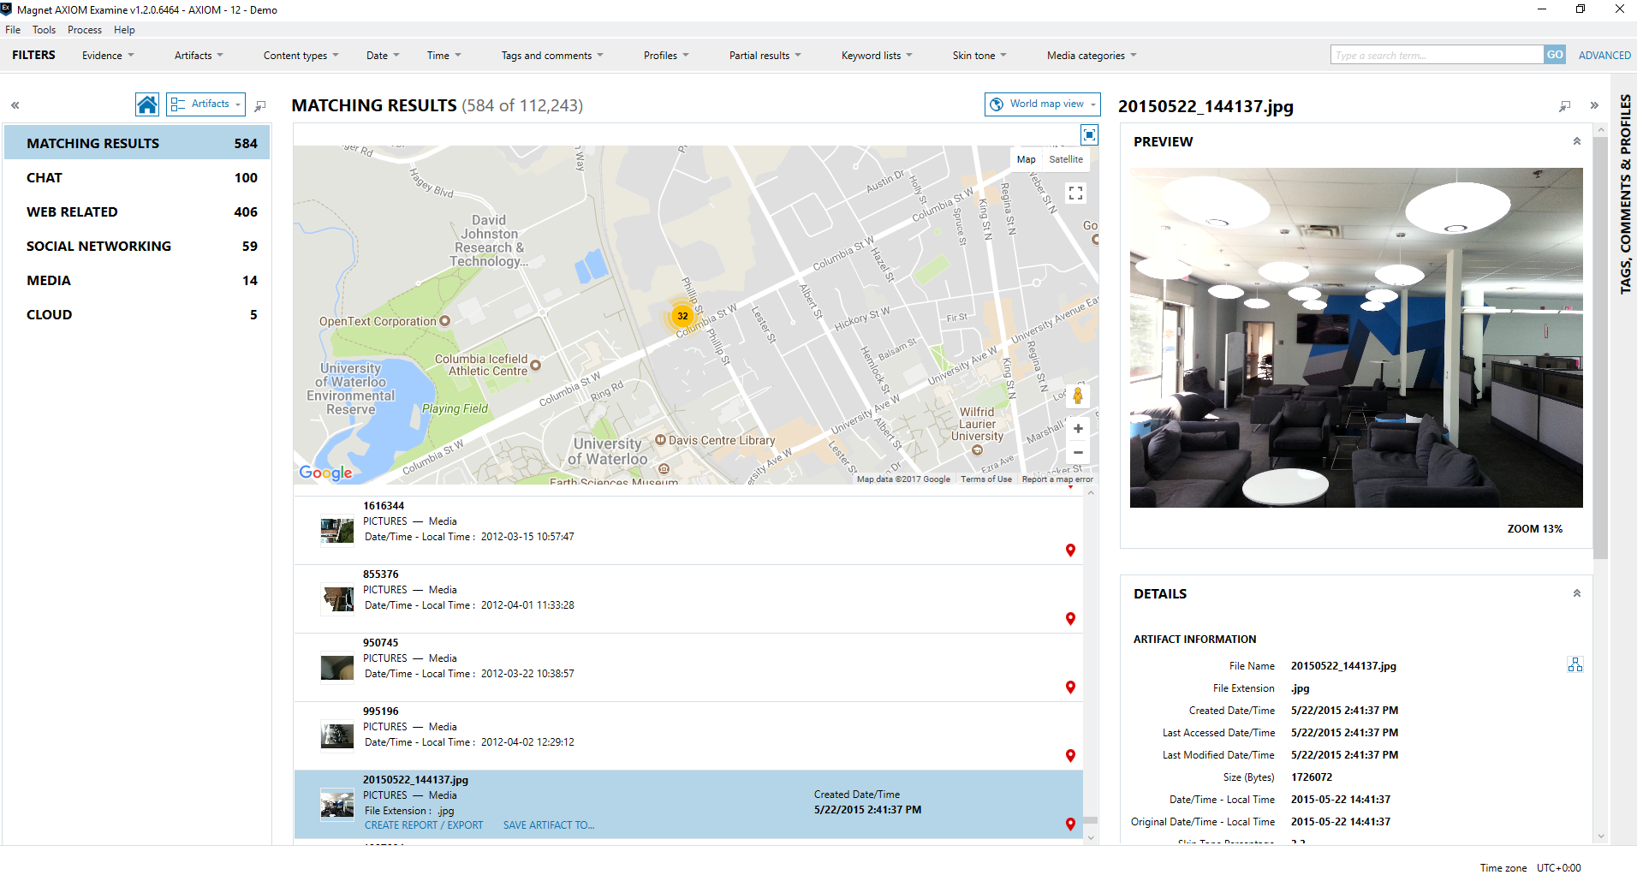The image size is (1637, 881).
Task: Select the MEDIA category
Action: tap(137, 281)
